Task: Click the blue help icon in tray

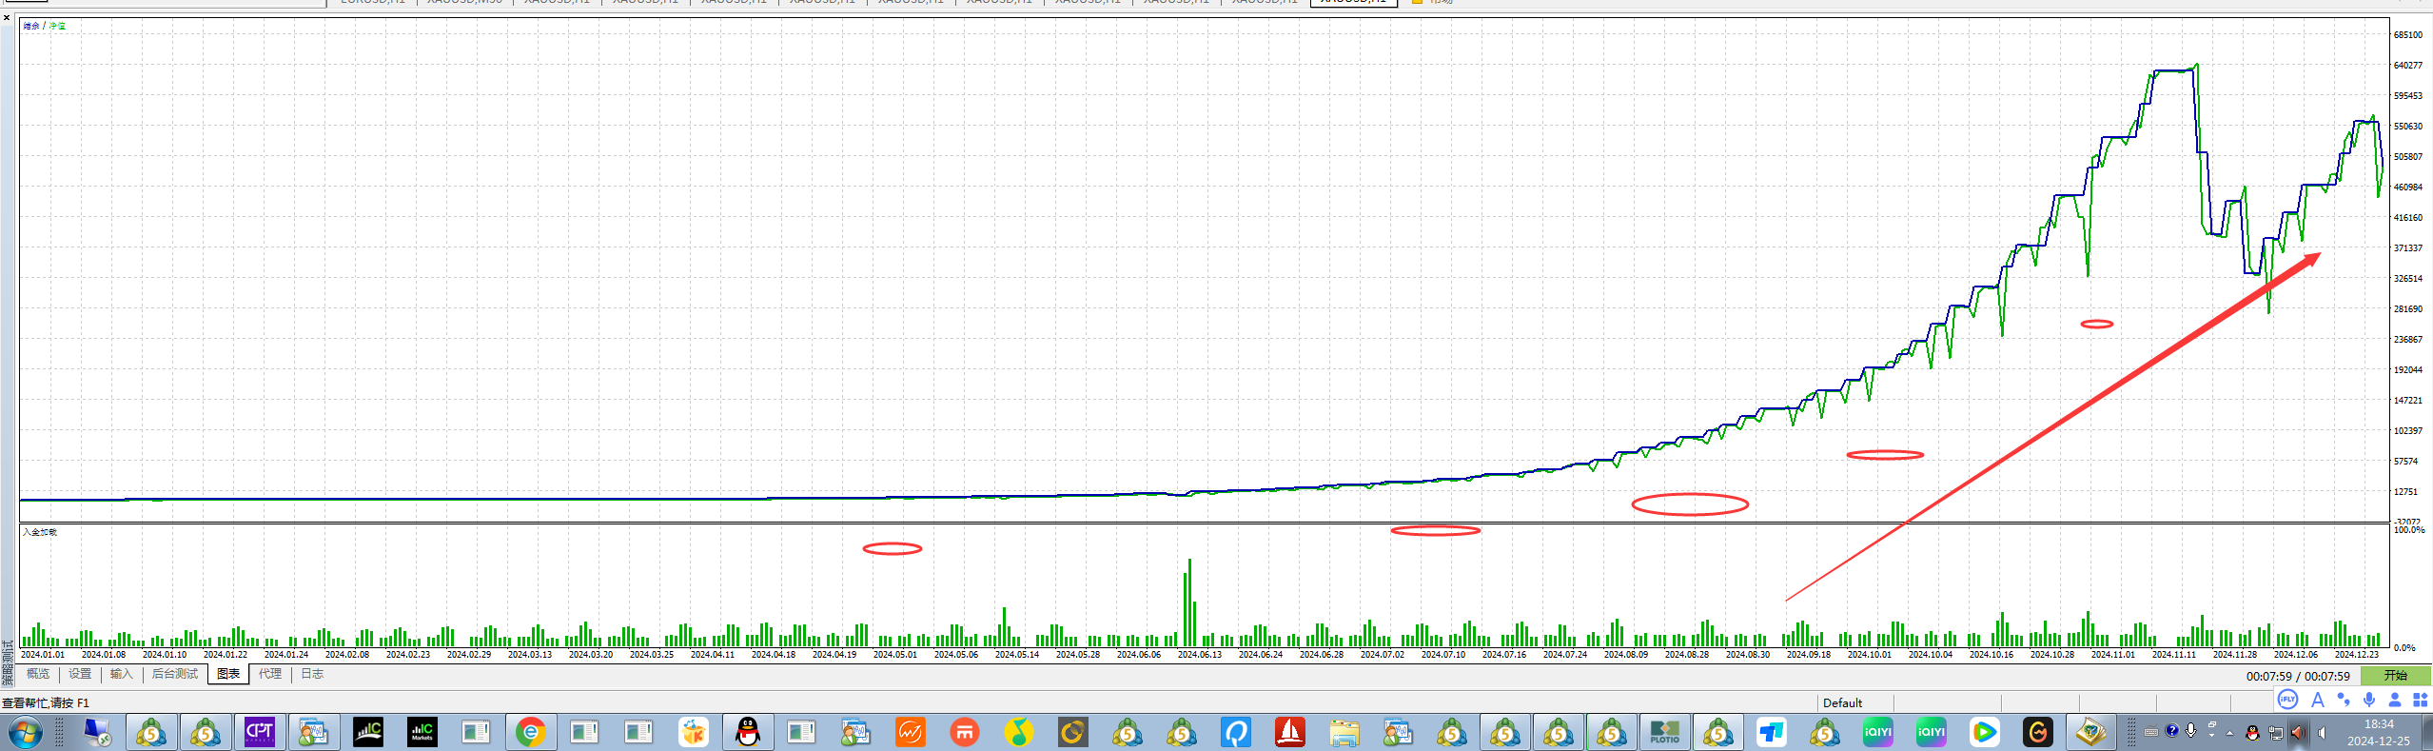Action: [x=2172, y=731]
